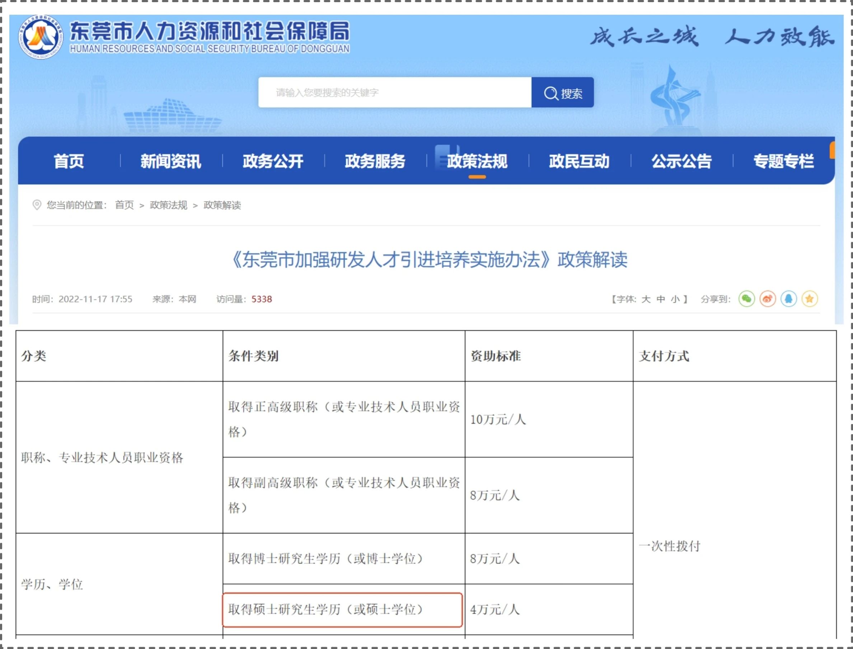Share article to QQ

(788, 299)
